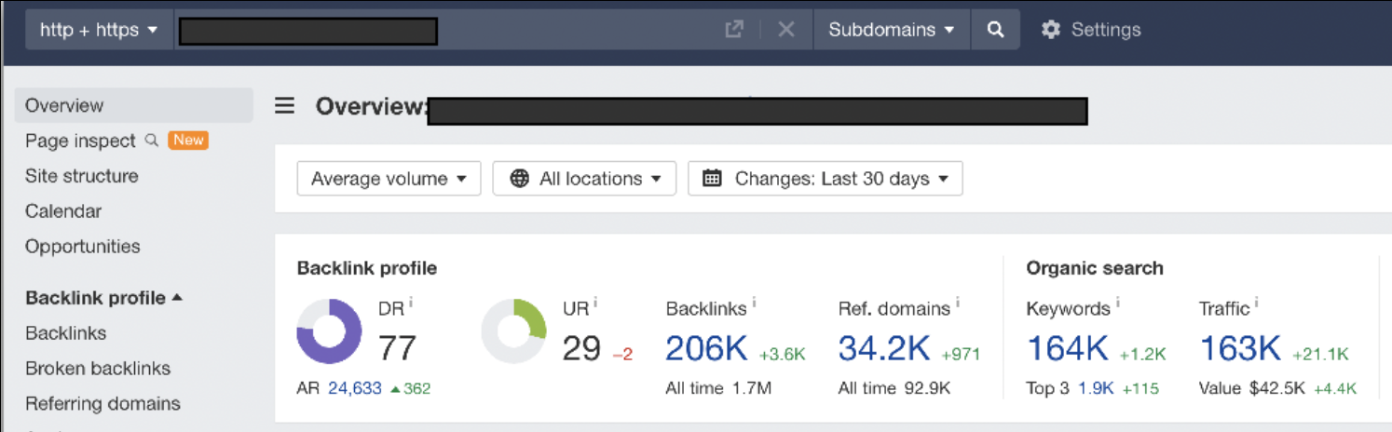Click the info icon beside UR
The height and width of the screenshot is (432, 1392).
[595, 303]
